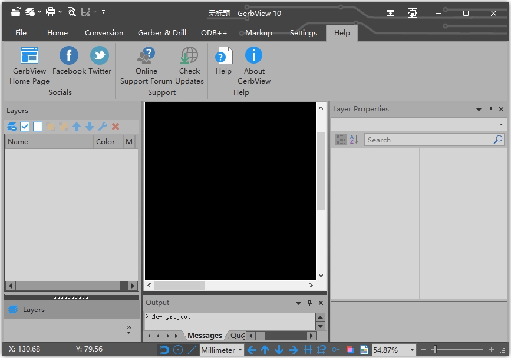Check all layers checkbox in Layers toolbar
The width and height of the screenshot is (511, 358).
pyautogui.click(x=25, y=127)
